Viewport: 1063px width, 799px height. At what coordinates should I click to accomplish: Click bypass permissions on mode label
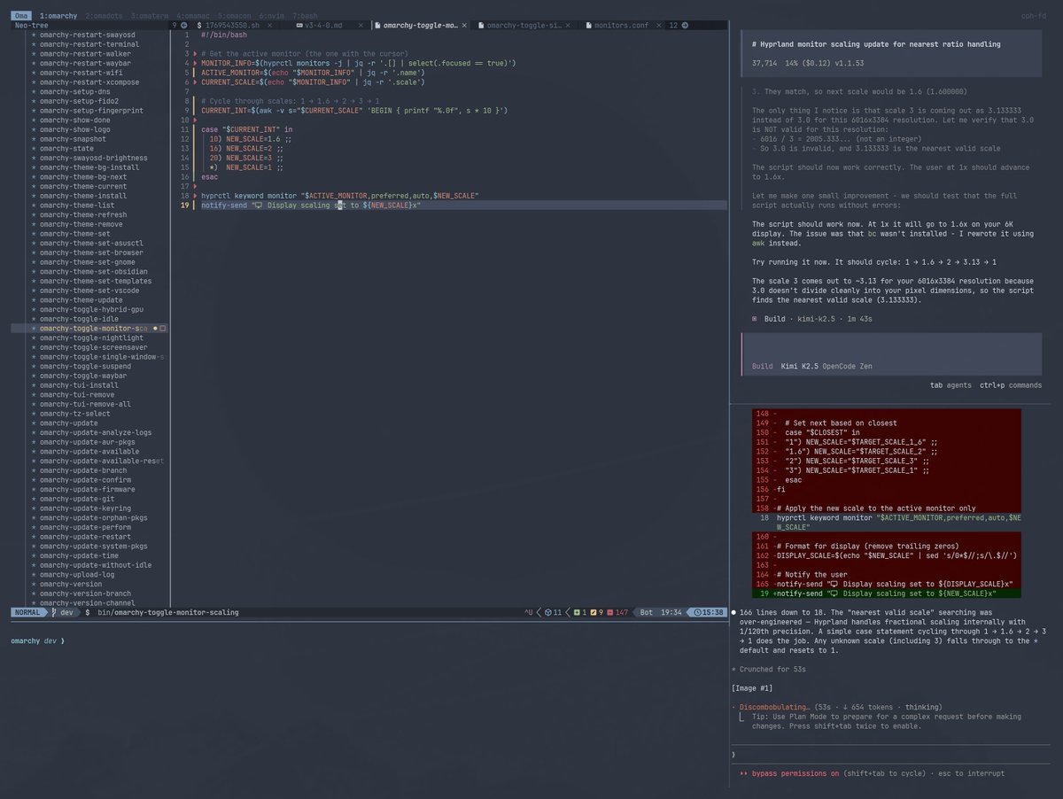(x=795, y=773)
